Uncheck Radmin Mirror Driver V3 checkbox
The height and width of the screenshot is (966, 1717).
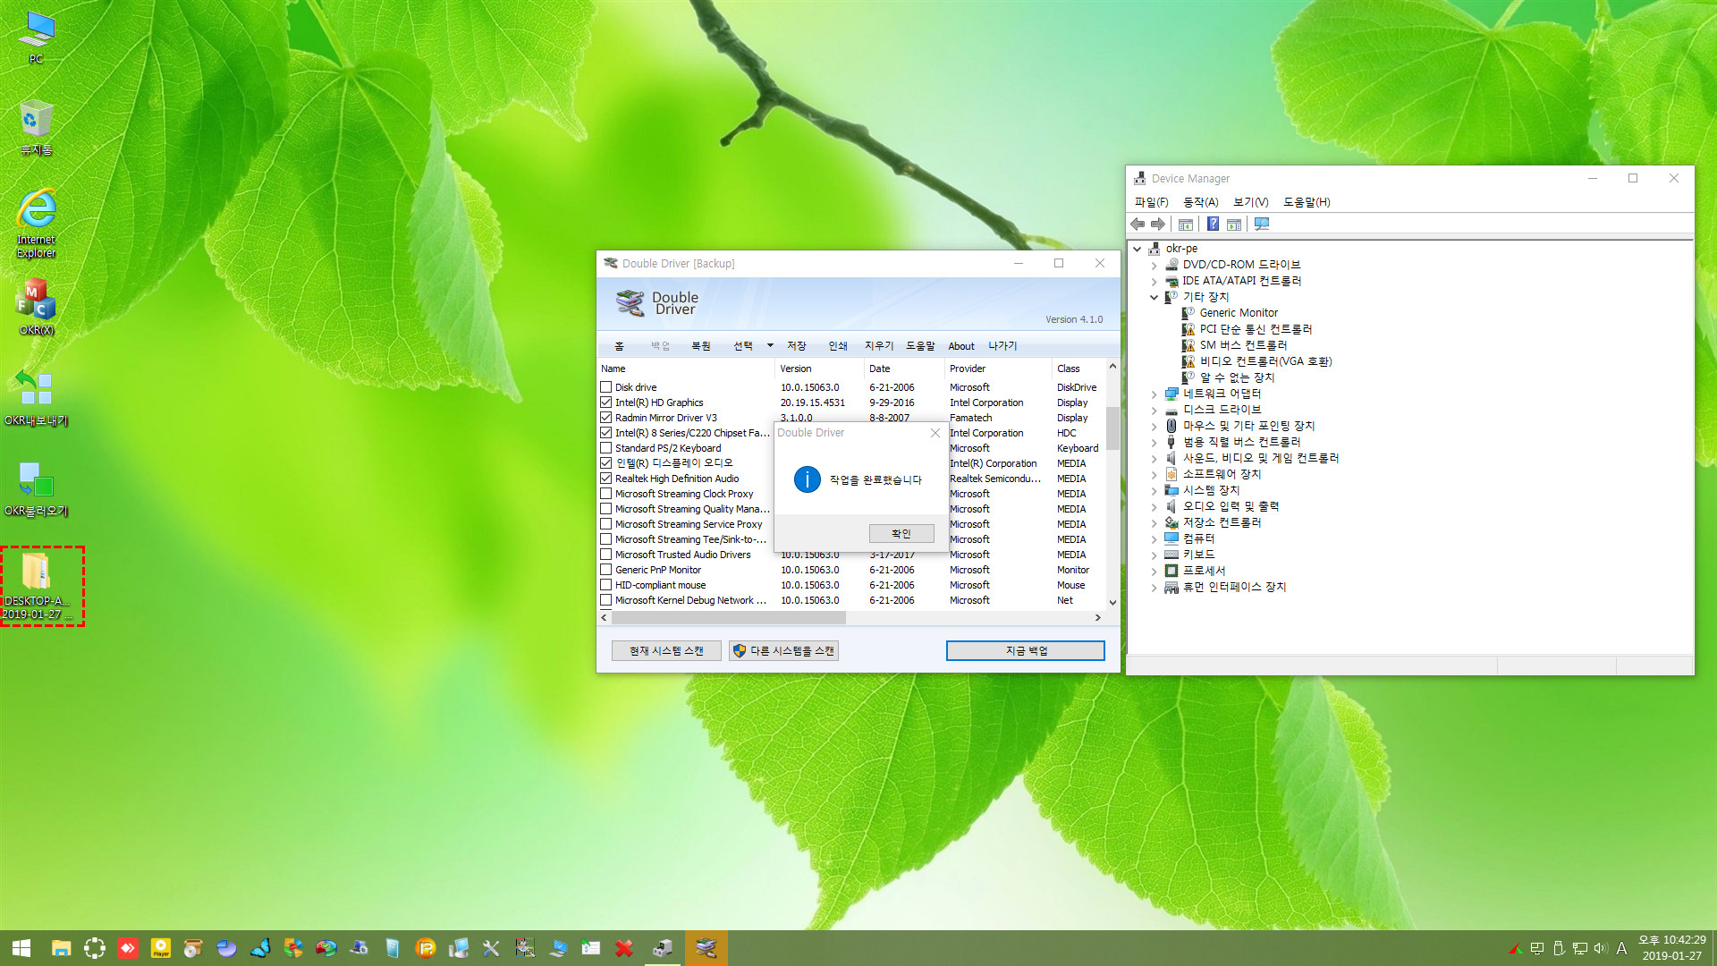point(606,418)
